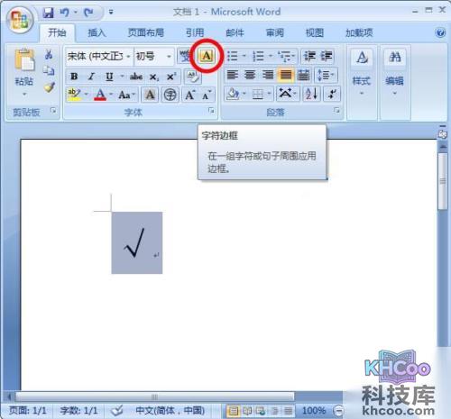Apply numbered list
451x419 pixels.
pos(259,56)
